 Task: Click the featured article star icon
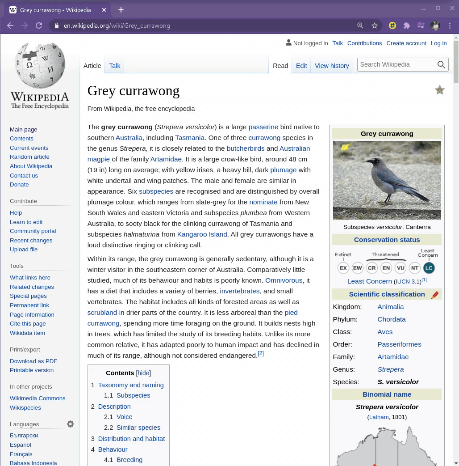tap(439, 90)
